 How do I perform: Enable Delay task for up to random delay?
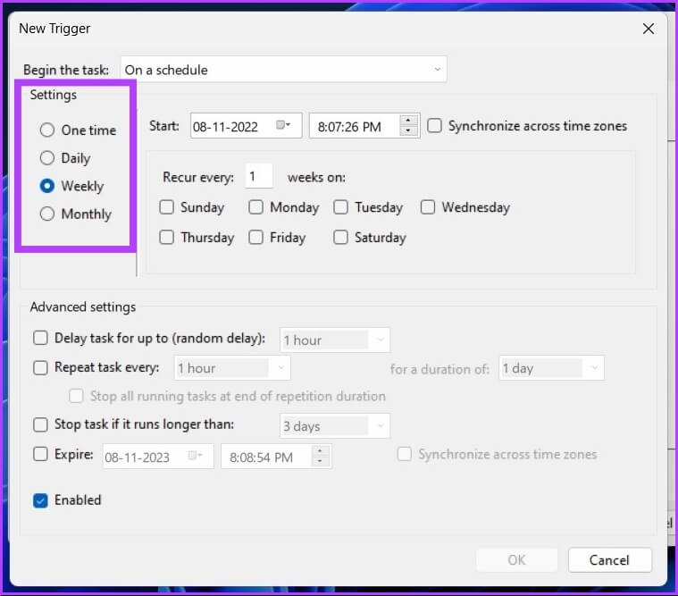(41, 338)
